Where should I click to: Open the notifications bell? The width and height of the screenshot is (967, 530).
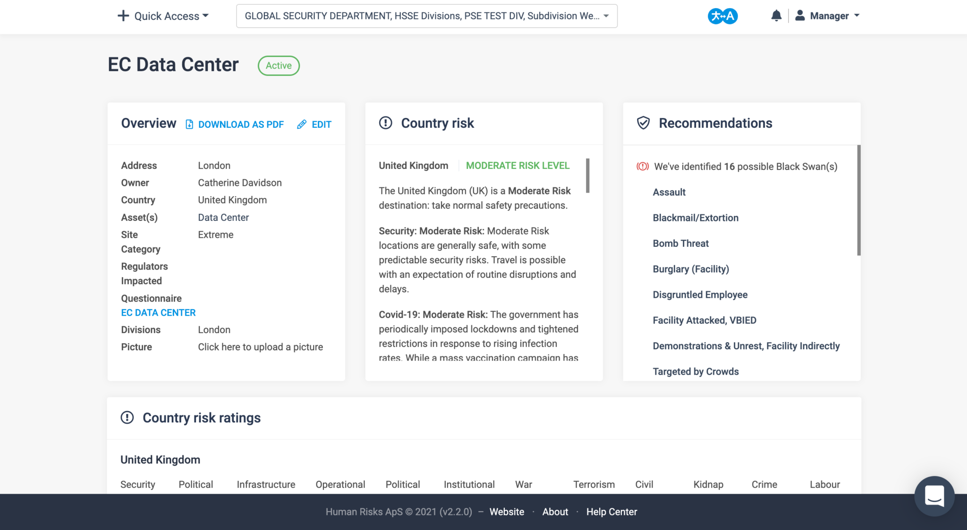[x=776, y=16]
